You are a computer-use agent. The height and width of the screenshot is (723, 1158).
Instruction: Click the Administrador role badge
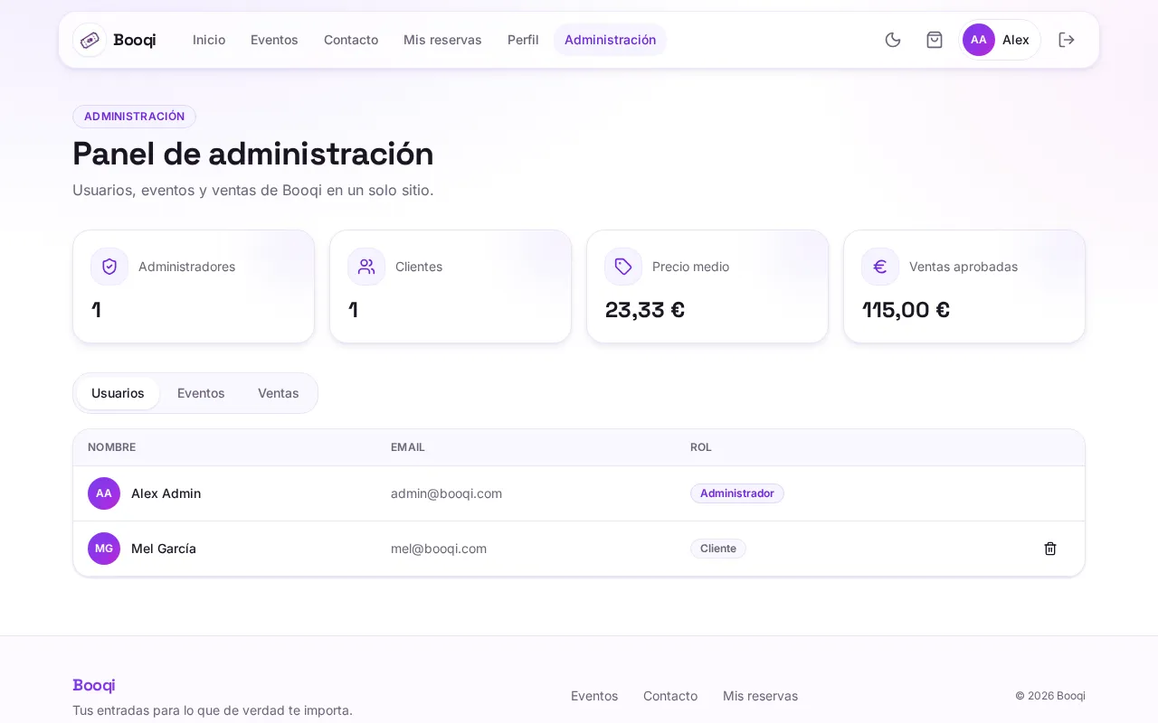[737, 493]
